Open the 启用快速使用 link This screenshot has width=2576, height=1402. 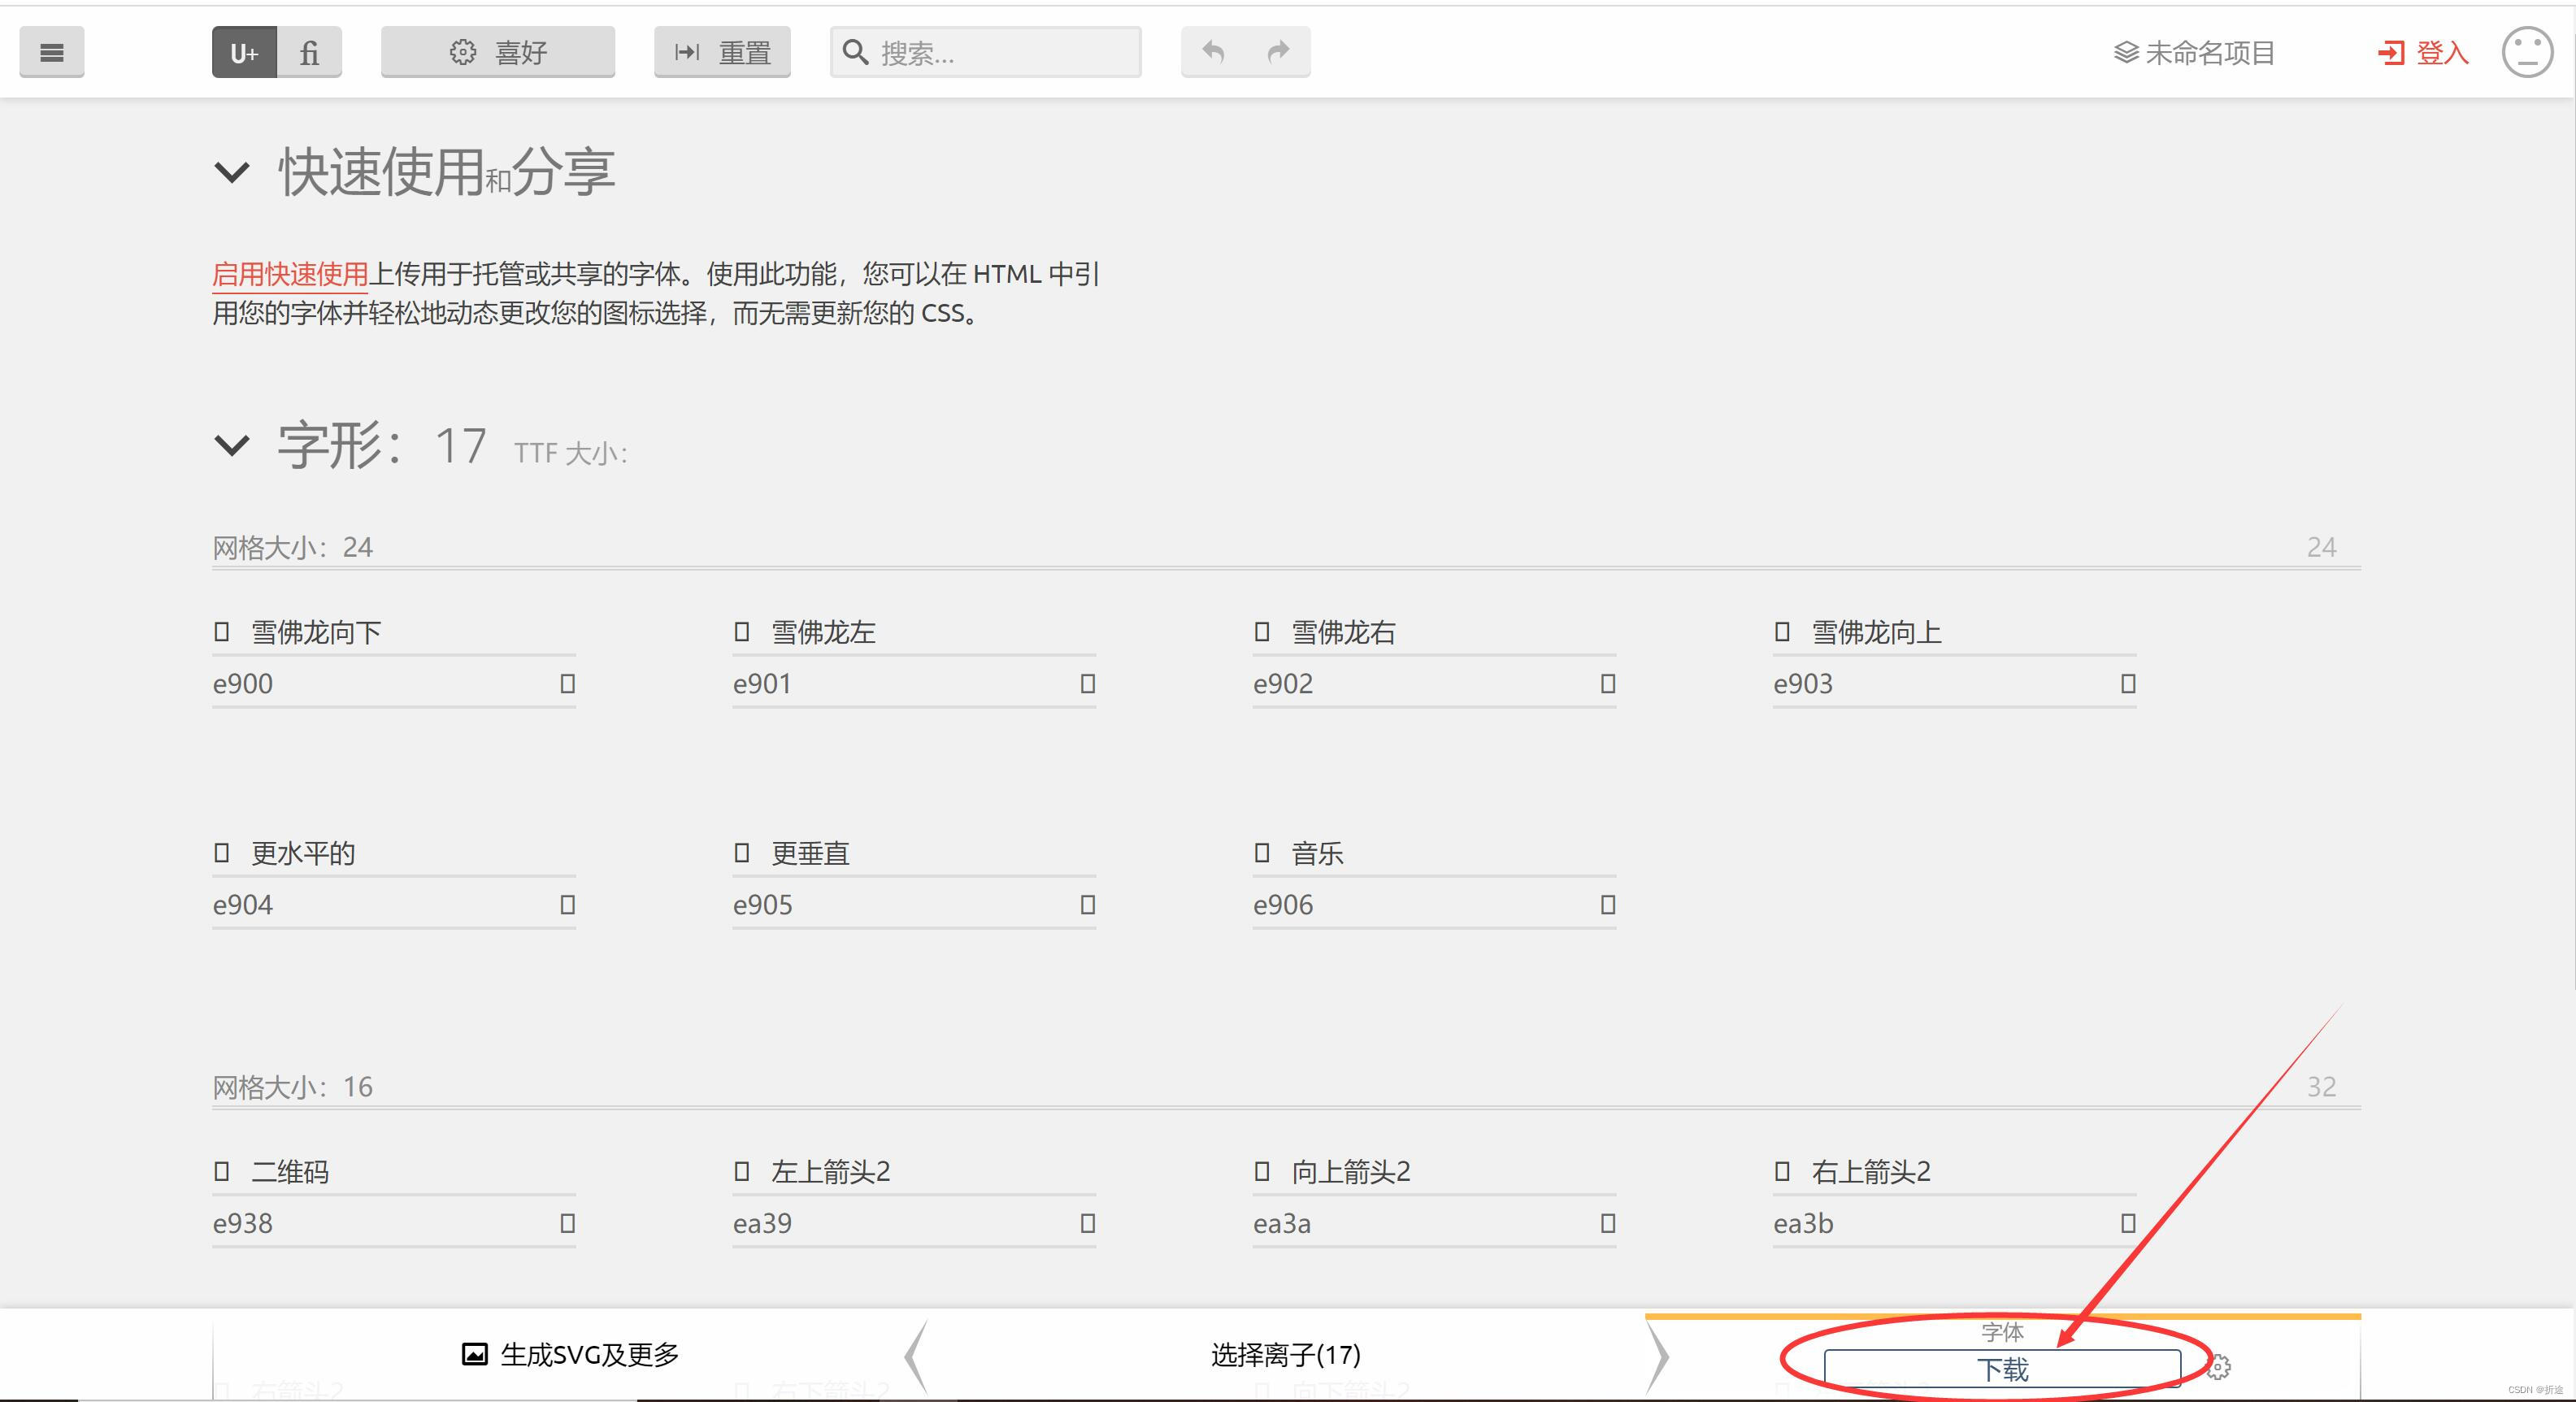click(x=290, y=274)
